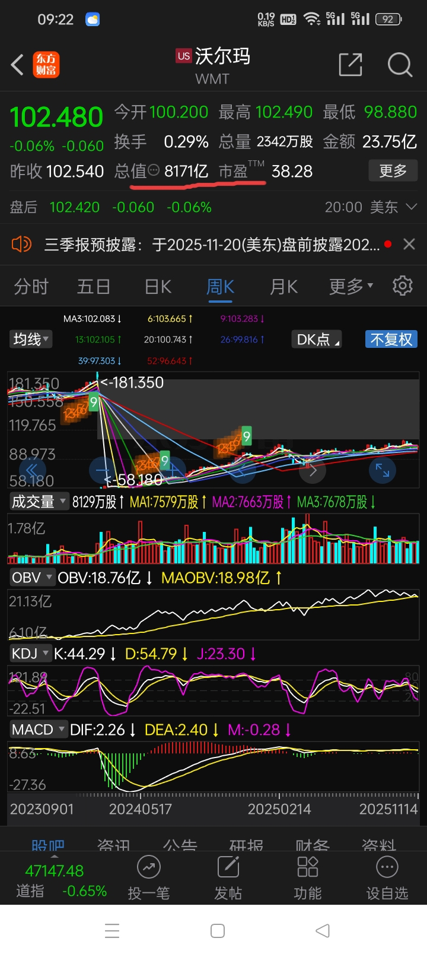
Task: Switch to 月K tab
Action: [x=283, y=287]
